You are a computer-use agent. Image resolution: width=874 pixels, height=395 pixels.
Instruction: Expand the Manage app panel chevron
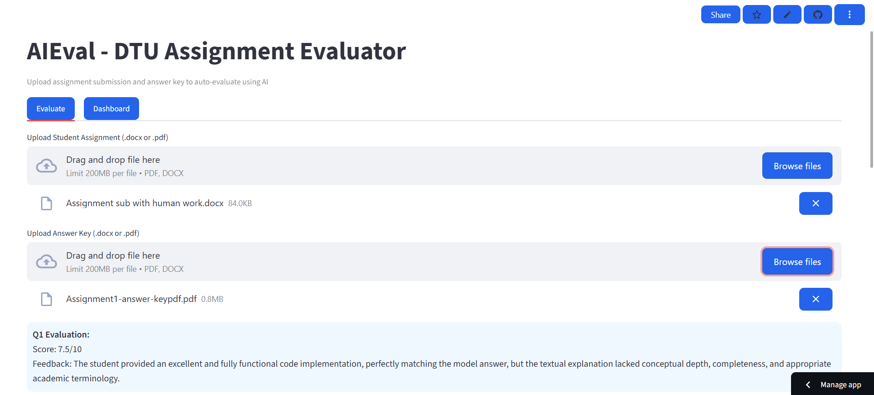click(x=808, y=385)
